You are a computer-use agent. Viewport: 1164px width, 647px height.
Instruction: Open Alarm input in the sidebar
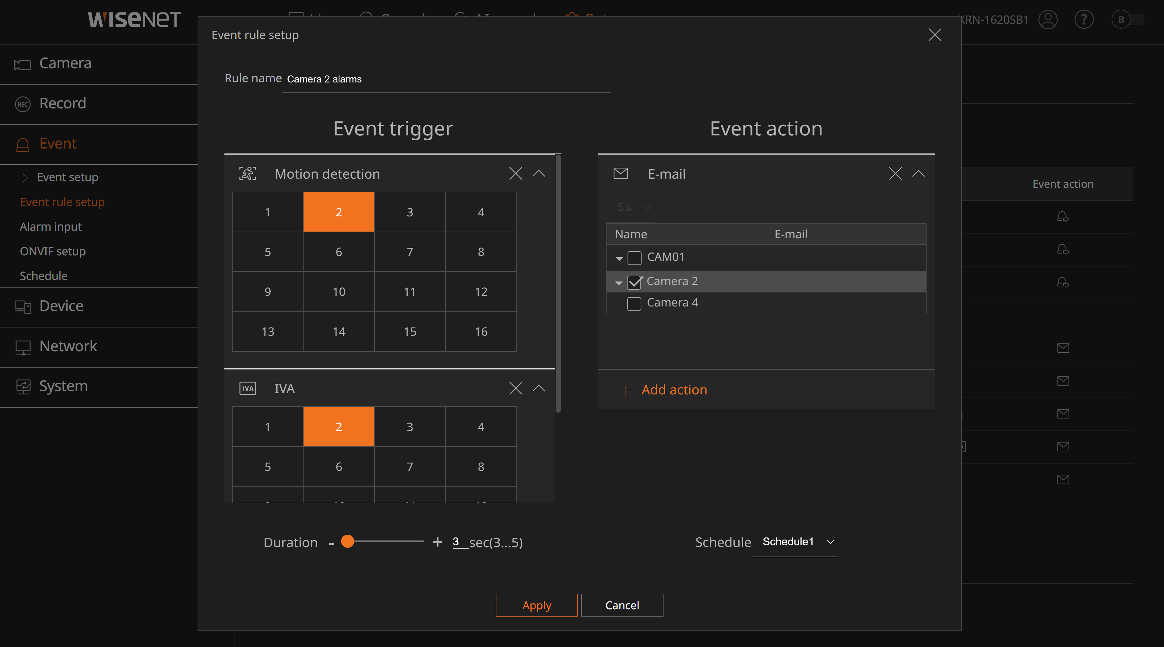tap(51, 227)
